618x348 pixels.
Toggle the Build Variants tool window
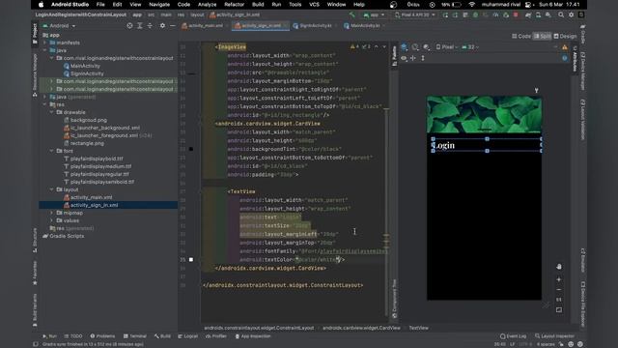click(x=35, y=310)
